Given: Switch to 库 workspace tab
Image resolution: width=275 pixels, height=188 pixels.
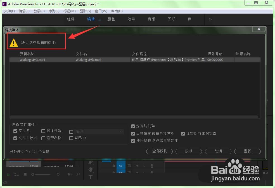Looking at the screenshot, I should point(189,19).
